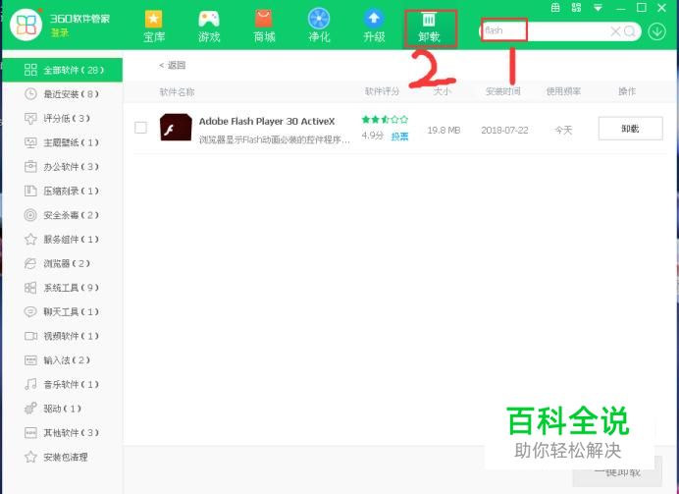Screen dimensions: 679x494
Task: Click the Adobe Flash Player icon
Action: (x=176, y=128)
